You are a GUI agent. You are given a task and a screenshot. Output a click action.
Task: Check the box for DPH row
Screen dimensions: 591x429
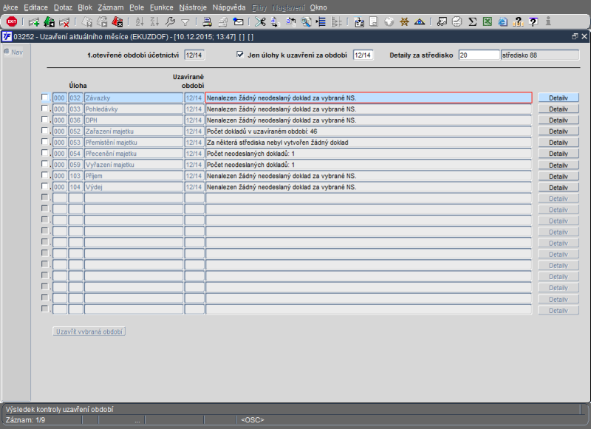(45, 120)
